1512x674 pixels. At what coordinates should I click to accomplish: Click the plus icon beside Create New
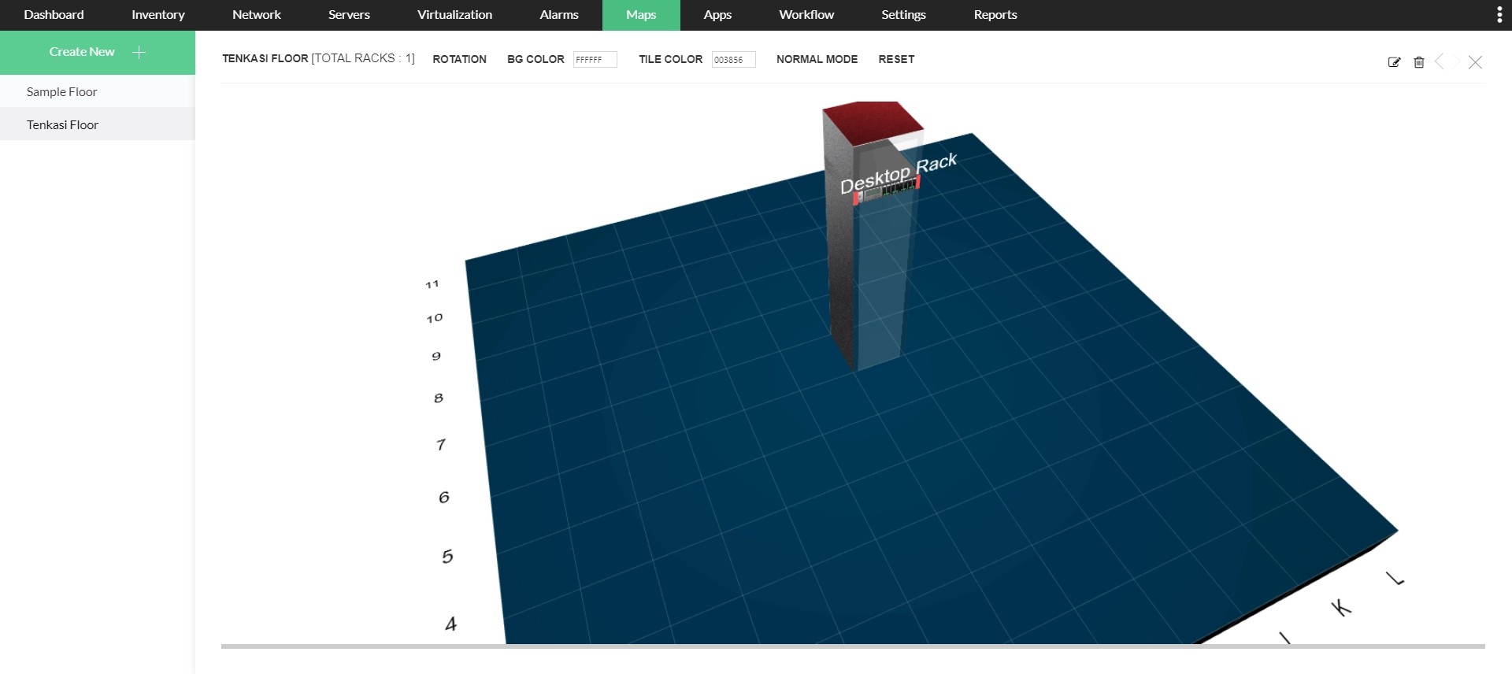coord(139,52)
